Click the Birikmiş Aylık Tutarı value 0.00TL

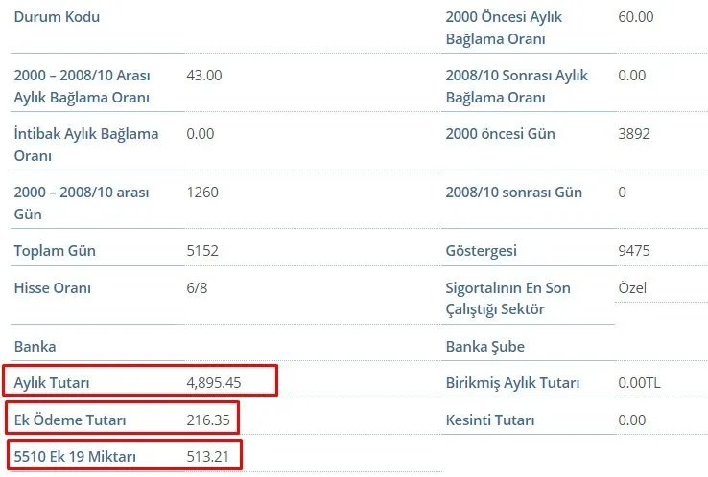[x=640, y=383]
